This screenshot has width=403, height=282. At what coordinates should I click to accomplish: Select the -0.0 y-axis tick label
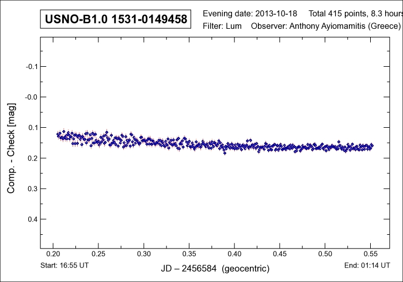point(32,97)
